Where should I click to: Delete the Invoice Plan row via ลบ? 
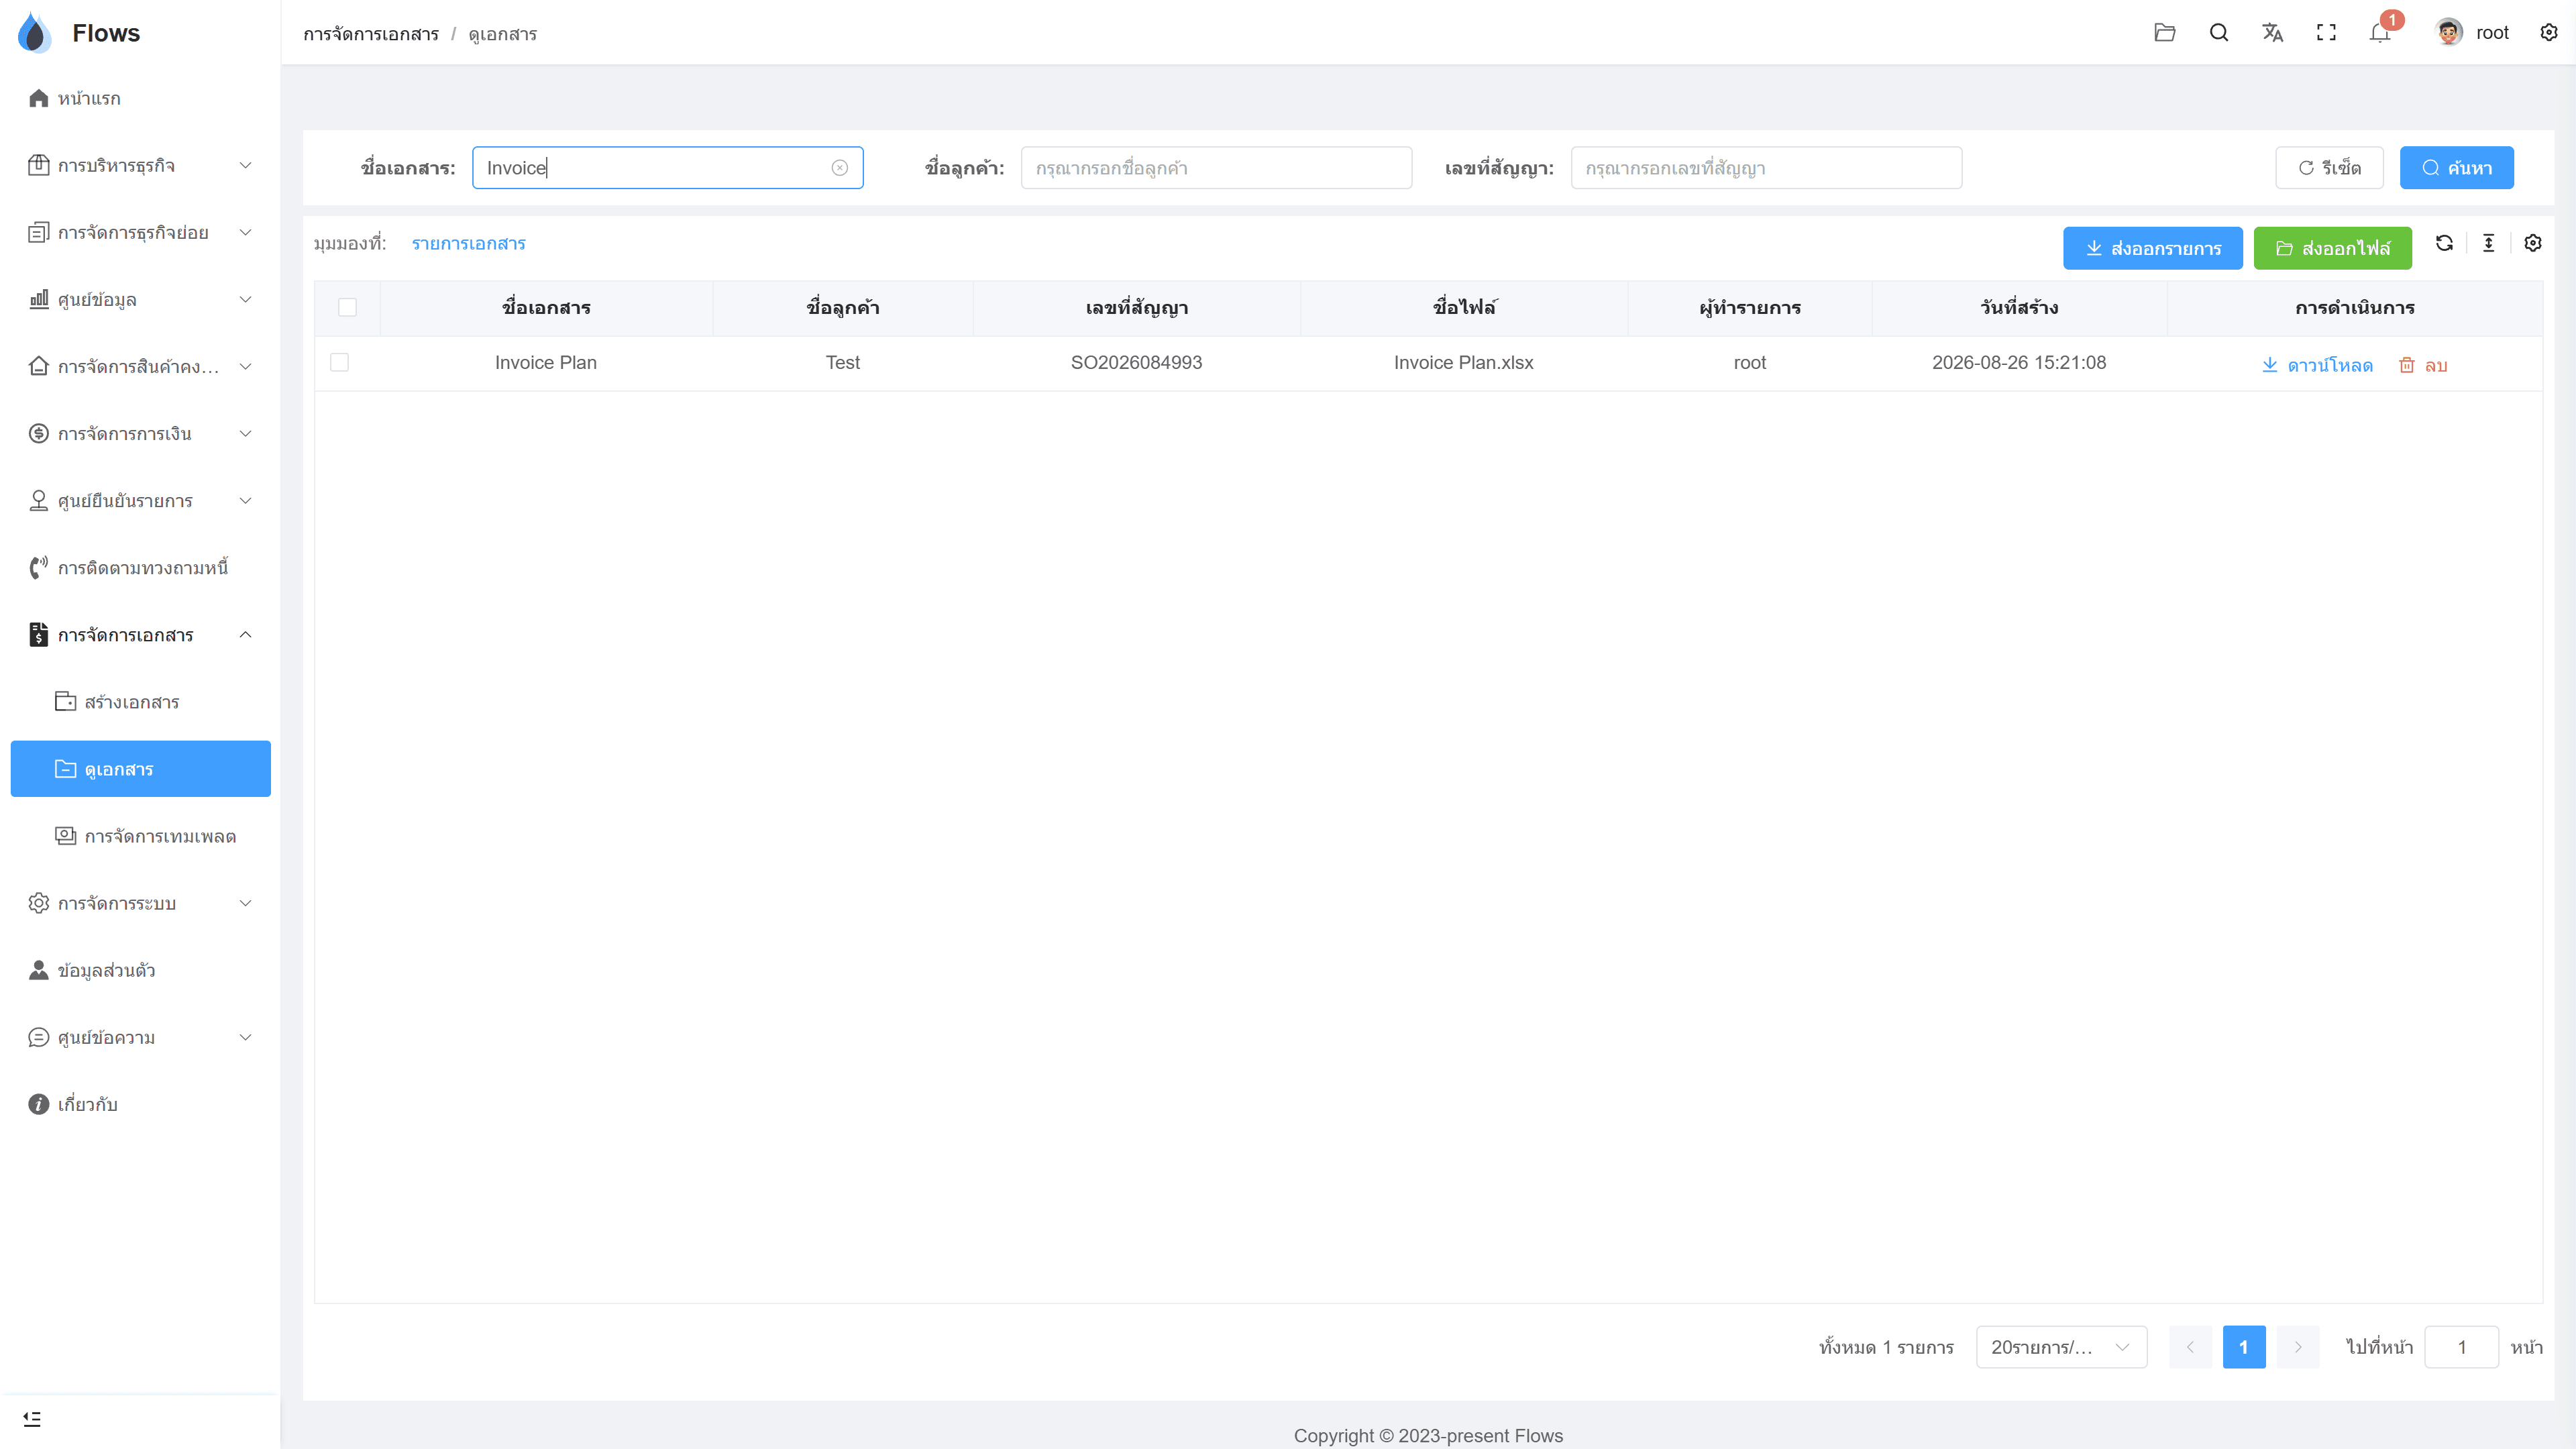(2423, 365)
